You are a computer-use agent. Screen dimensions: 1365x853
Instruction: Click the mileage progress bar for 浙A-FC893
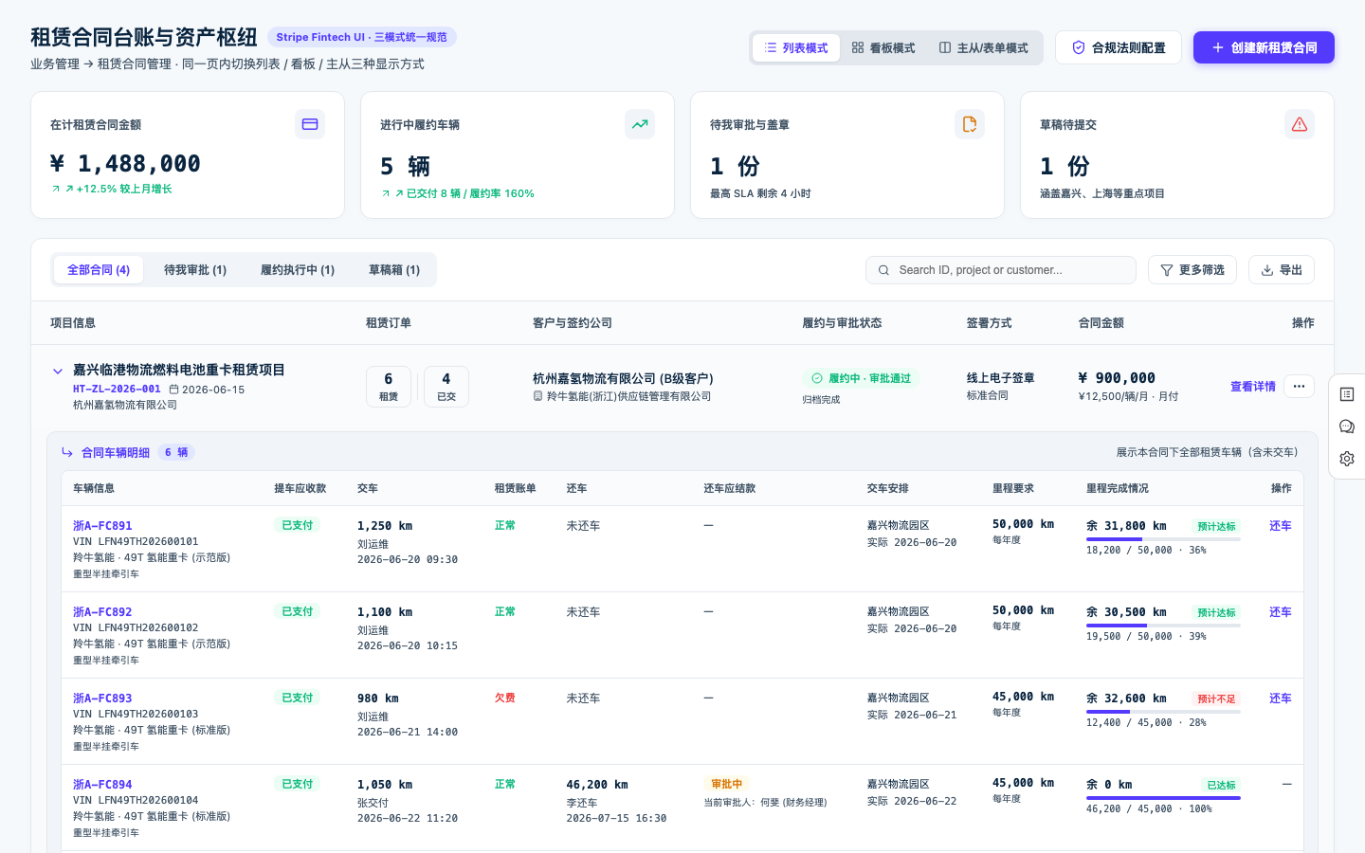coord(1163,712)
